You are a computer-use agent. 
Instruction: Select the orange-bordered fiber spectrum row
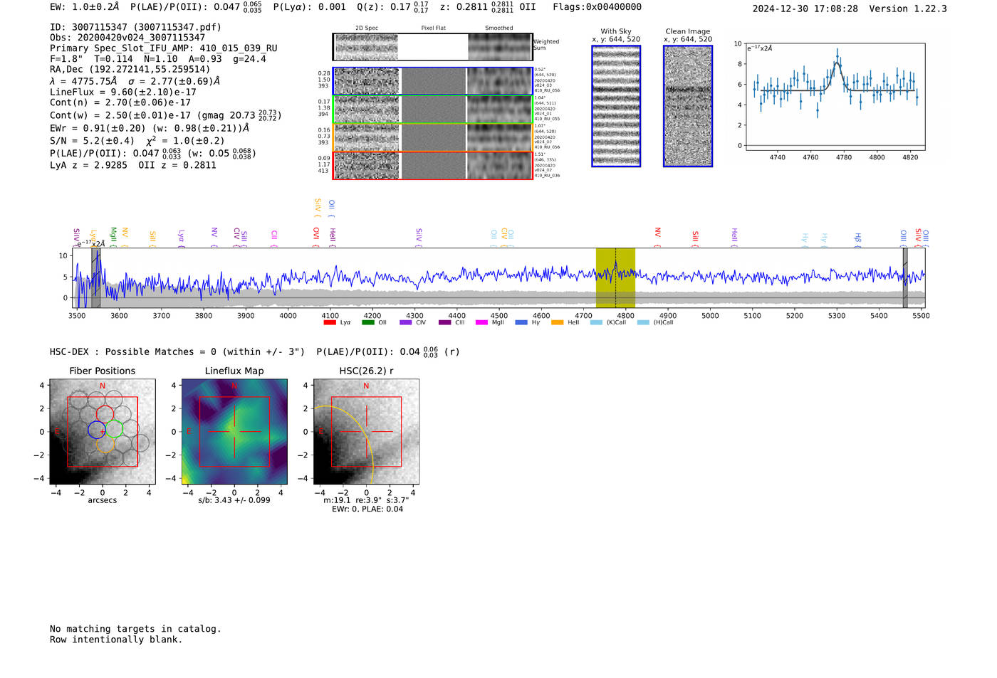tap(432, 137)
